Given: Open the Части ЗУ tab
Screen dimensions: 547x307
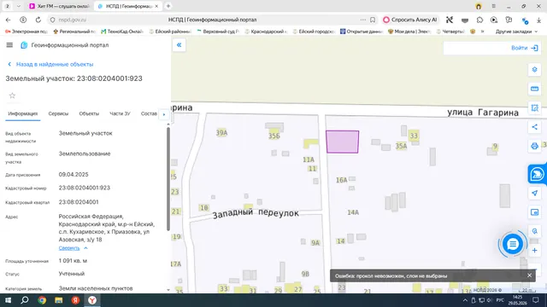Looking at the screenshot, I should coord(120,113).
